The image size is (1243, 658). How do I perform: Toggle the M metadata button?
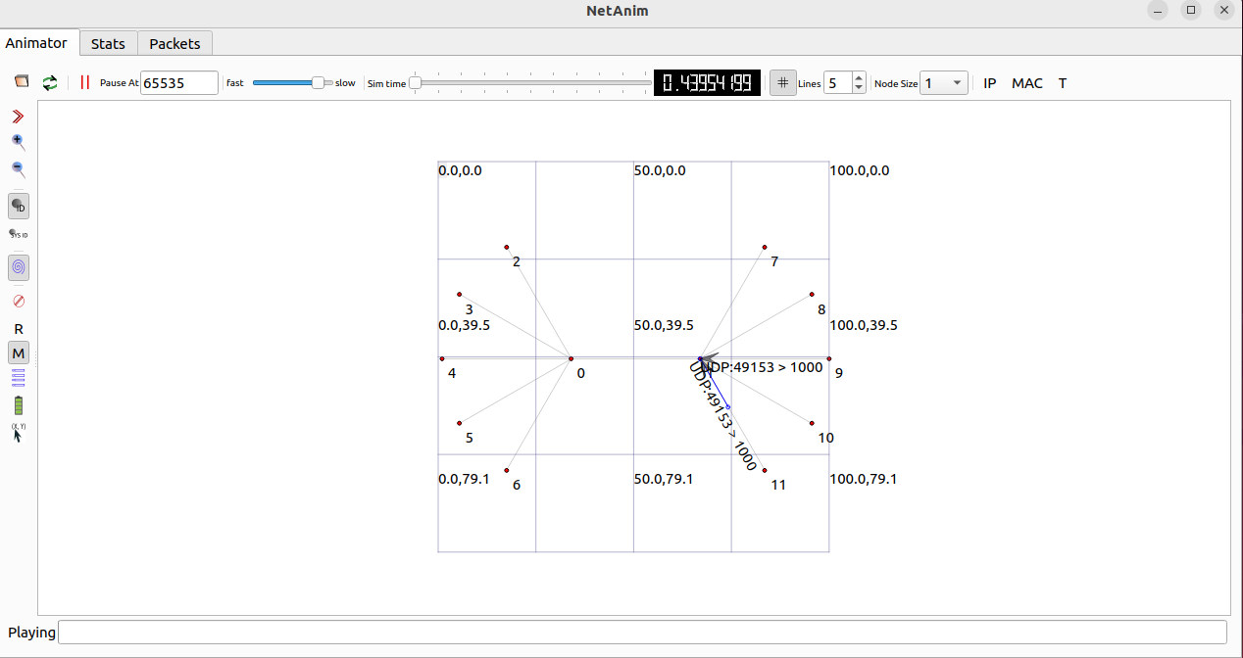click(x=19, y=352)
